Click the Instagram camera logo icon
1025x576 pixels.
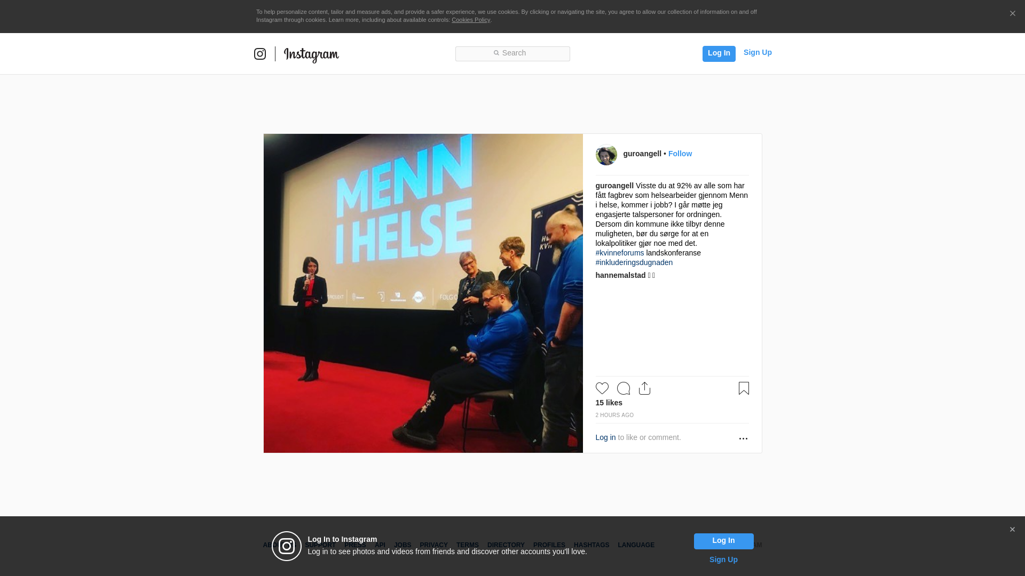click(260, 54)
